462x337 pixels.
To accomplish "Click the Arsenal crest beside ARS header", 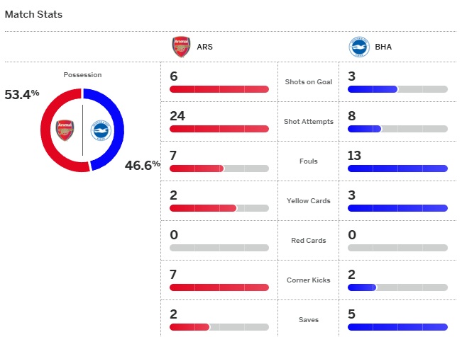I will point(182,47).
